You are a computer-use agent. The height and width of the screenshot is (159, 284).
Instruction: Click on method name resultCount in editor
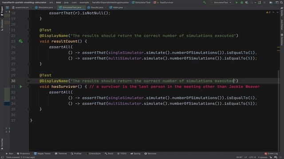(x=64, y=41)
